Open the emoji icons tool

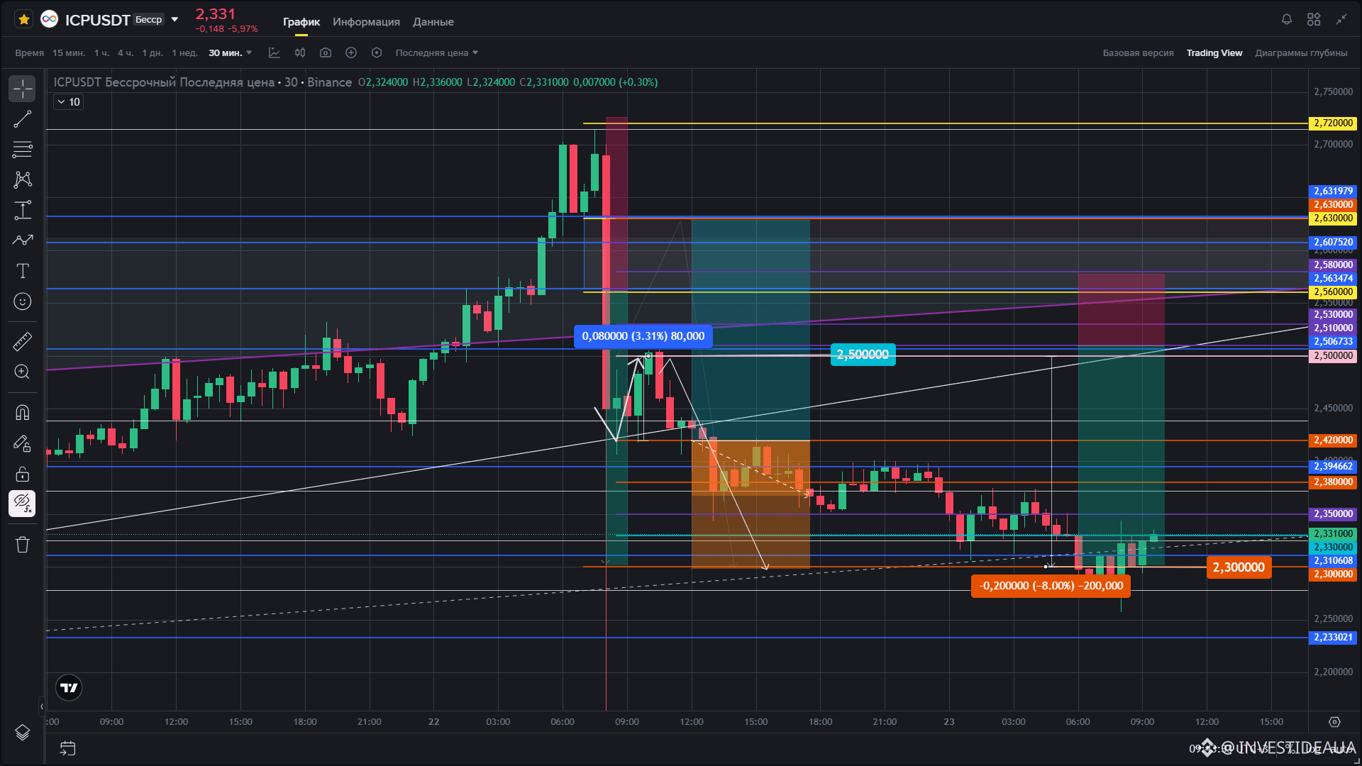point(23,301)
